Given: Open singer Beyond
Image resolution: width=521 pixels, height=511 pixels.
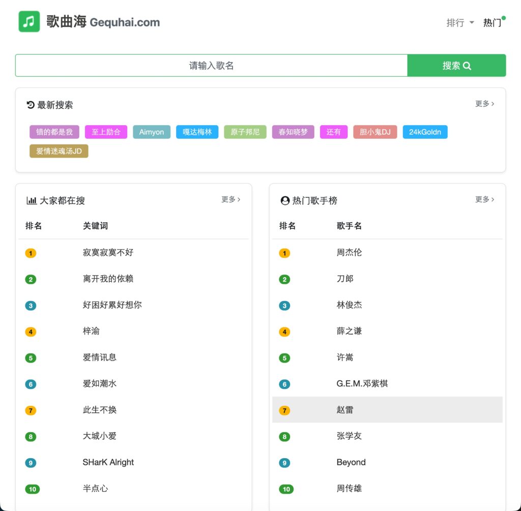Looking at the screenshot, I should point(351,462).
